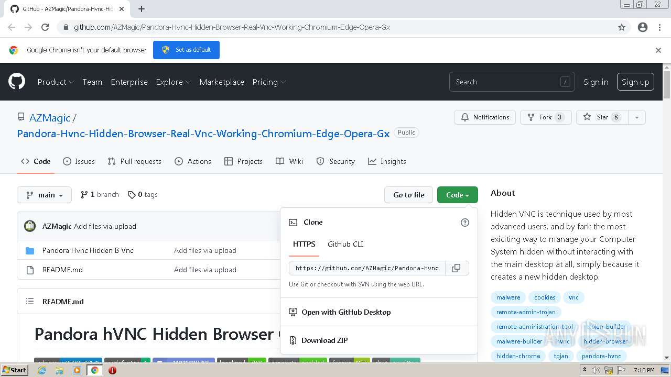This screenshot has height=377, width=671.
Task: Click the Fork button
Action: click(x=546, y=117)
